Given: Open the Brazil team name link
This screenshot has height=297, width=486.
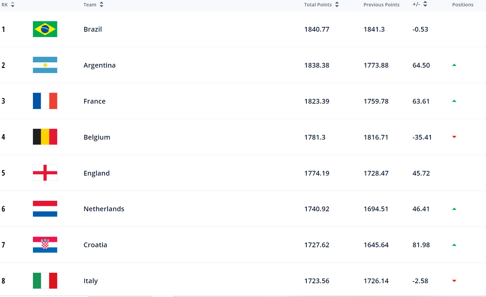Looking at the screenshot, I should point(93,29).
